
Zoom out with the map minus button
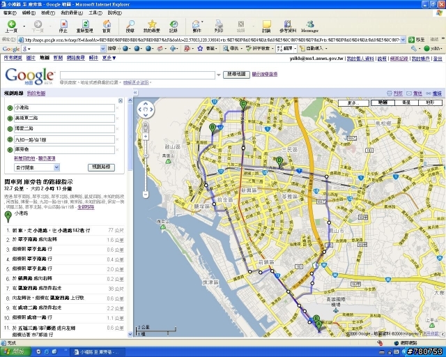(x=146, y=195)
